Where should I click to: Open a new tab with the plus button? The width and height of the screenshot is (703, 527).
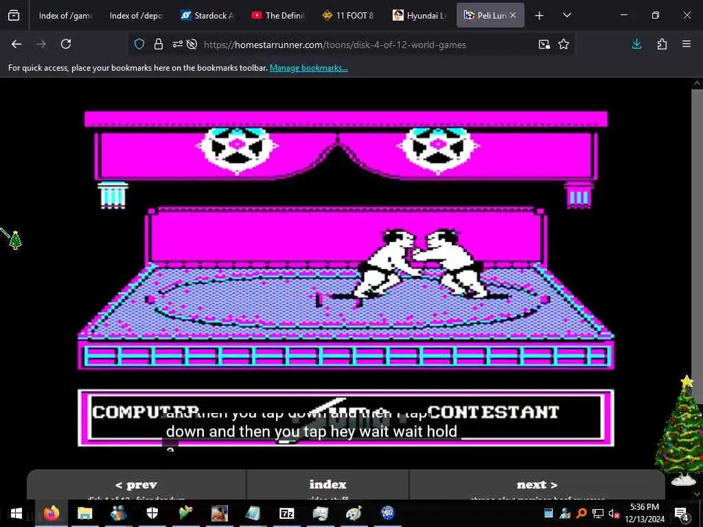[540, 16]
